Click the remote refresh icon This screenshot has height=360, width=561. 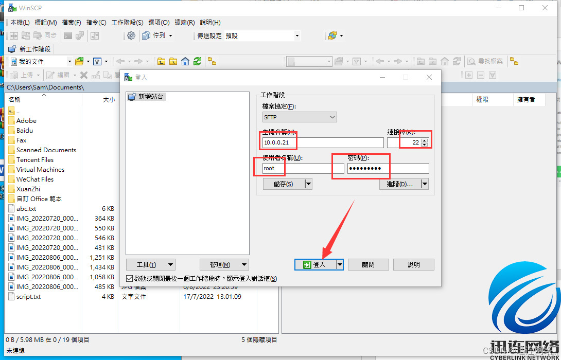click(x=456, y=62)
